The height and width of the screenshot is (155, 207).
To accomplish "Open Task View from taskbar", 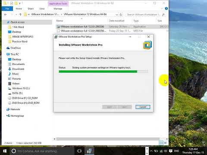I will [x=79, y=151].
